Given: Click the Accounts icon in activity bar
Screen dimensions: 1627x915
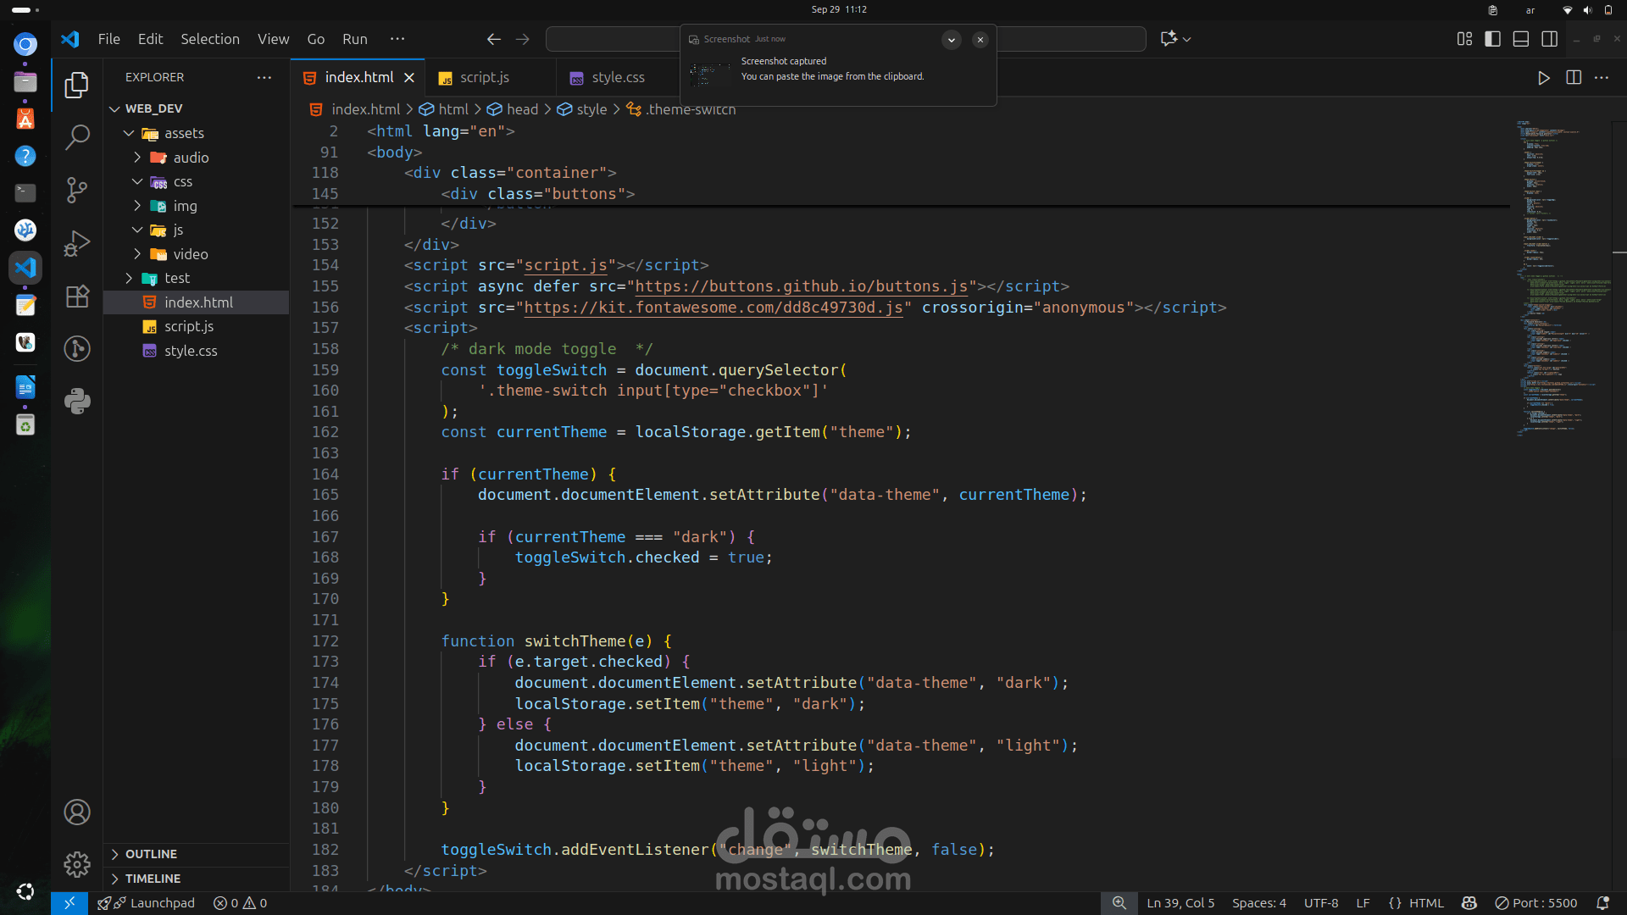Looking at the screenshot, I should tap(77, 812).
